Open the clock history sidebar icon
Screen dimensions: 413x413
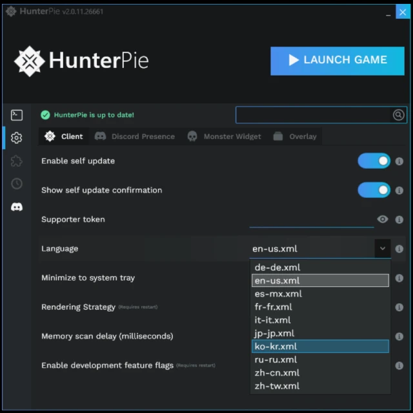(17, 184)
